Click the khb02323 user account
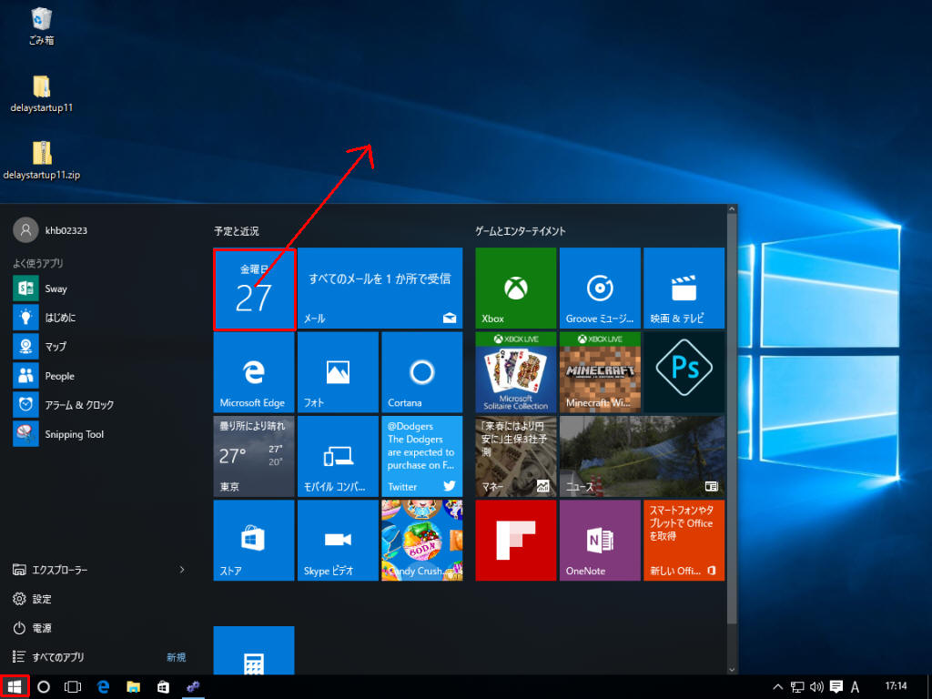 coord(51,230)
